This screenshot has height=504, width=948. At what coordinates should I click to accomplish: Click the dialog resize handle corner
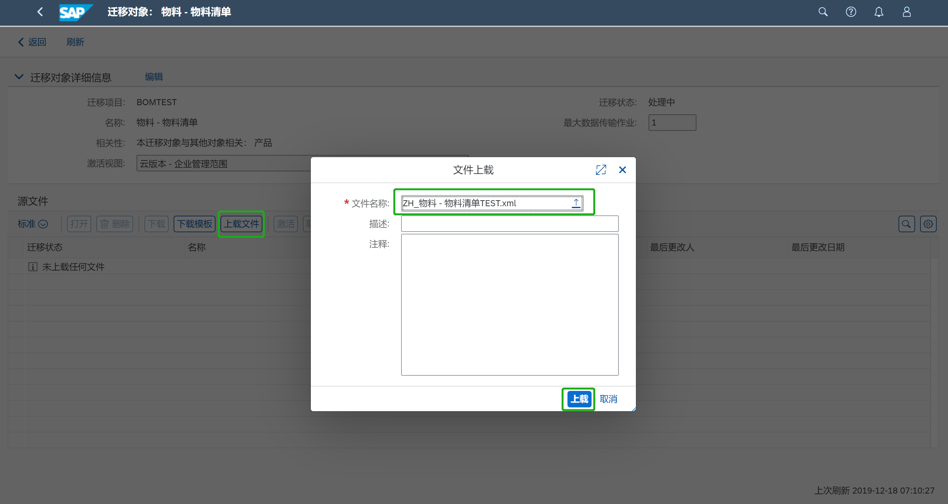pyautogui.click(x=633, y=409)
